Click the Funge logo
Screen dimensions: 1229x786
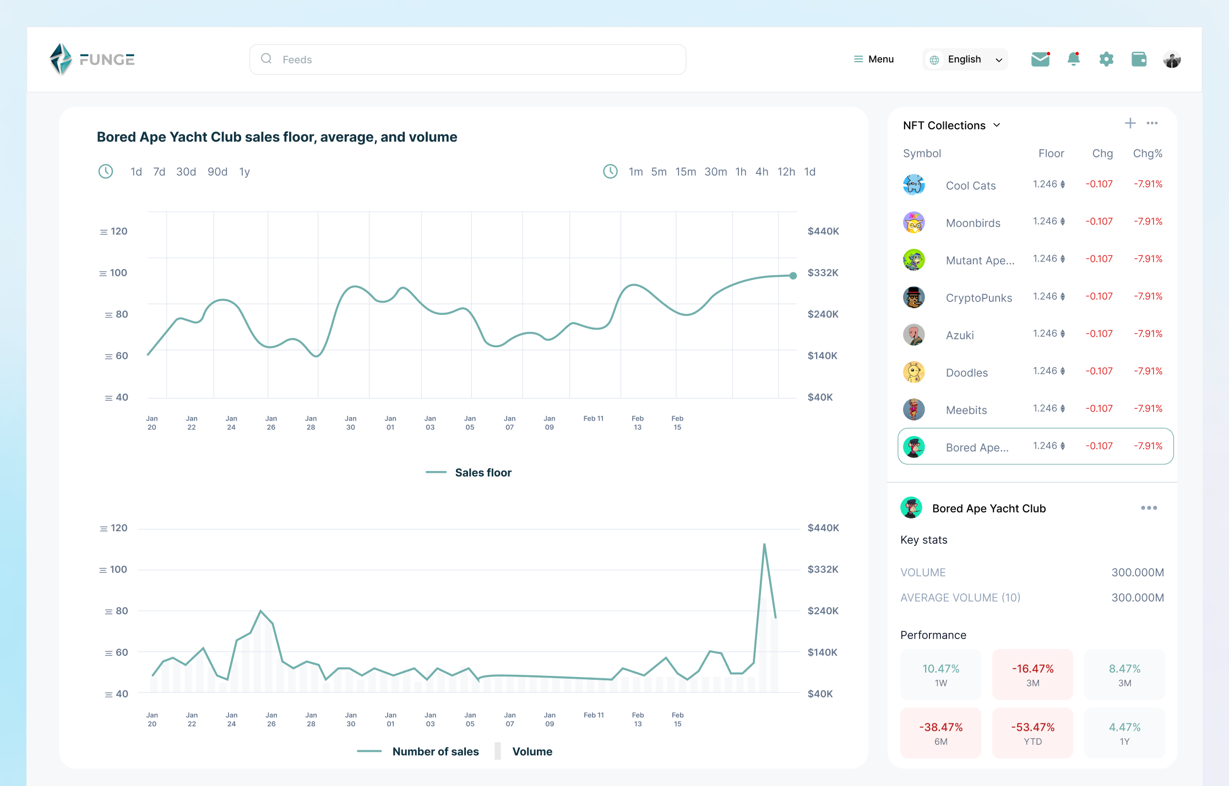pyautogui.click(x=91, y=59)
